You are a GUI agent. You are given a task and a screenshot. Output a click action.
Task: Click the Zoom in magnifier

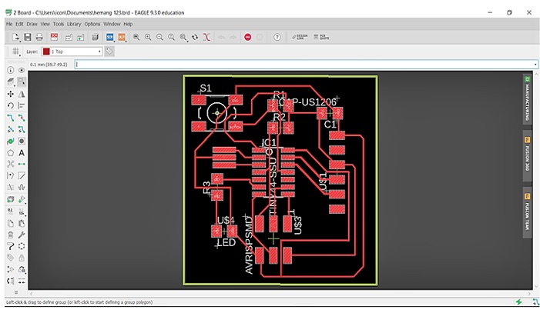pos(148,37)
